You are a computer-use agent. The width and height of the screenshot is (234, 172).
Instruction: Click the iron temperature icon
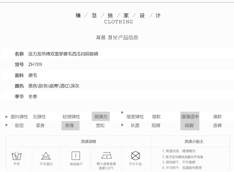coord(106,156)
